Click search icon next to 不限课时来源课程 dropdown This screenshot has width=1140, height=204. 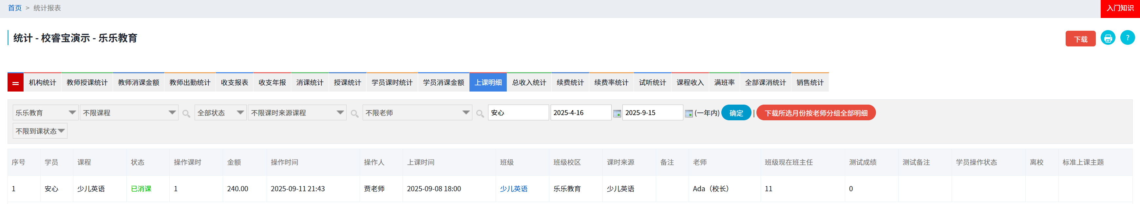pyautogui.click(x=354, y=113)
